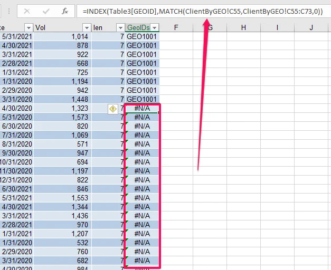Open the GeoIDs column filter dropdown

(155, 27)
